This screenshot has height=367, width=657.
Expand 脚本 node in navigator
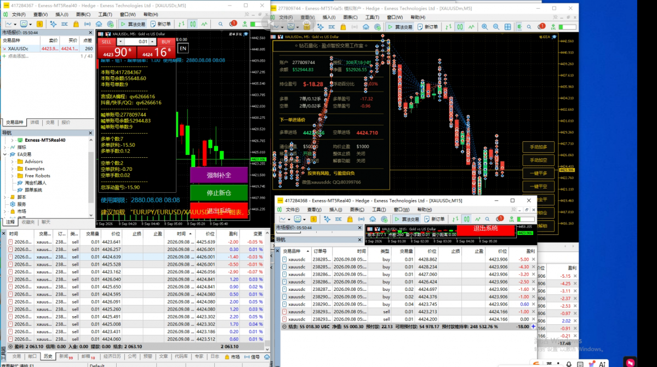[5, 197]
